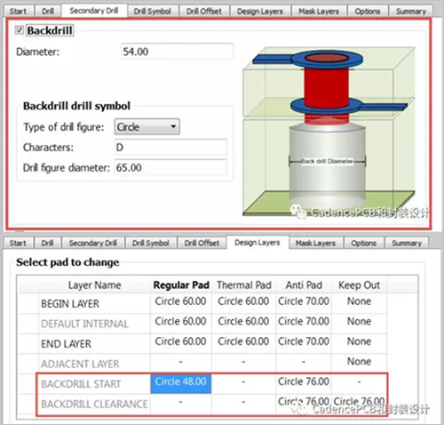
Task: Go to the Summary tab in top panel
Action: tap(411, 12)
